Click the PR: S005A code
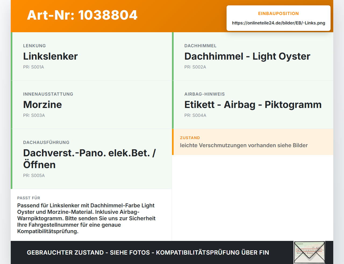 coord(34,175)
